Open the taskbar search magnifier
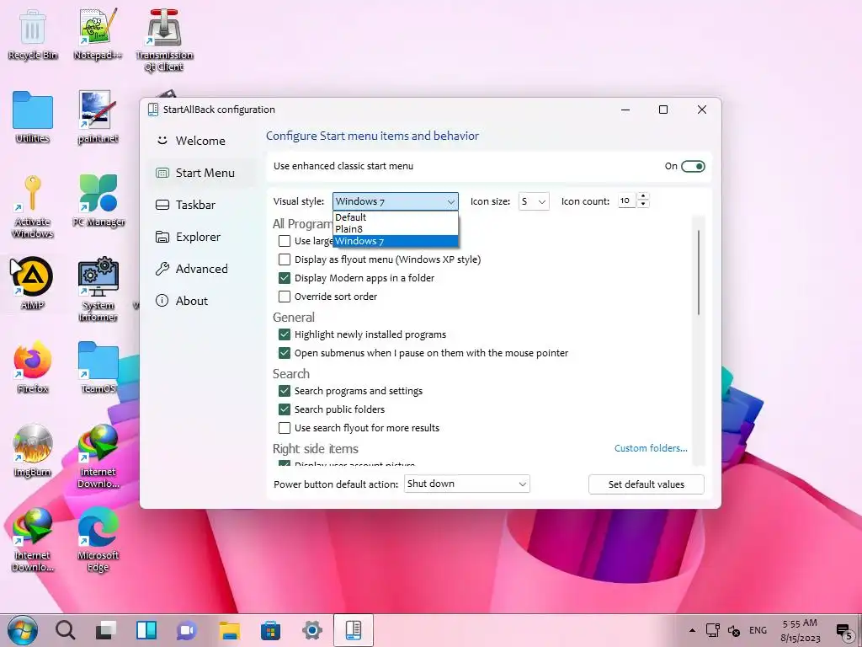Viewport: 862px width, 647px height. [65, 630]
